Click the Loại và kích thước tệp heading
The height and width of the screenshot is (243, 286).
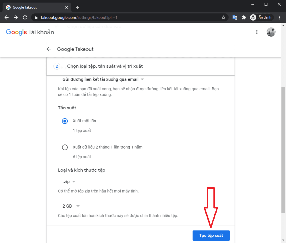pos(81,170)
